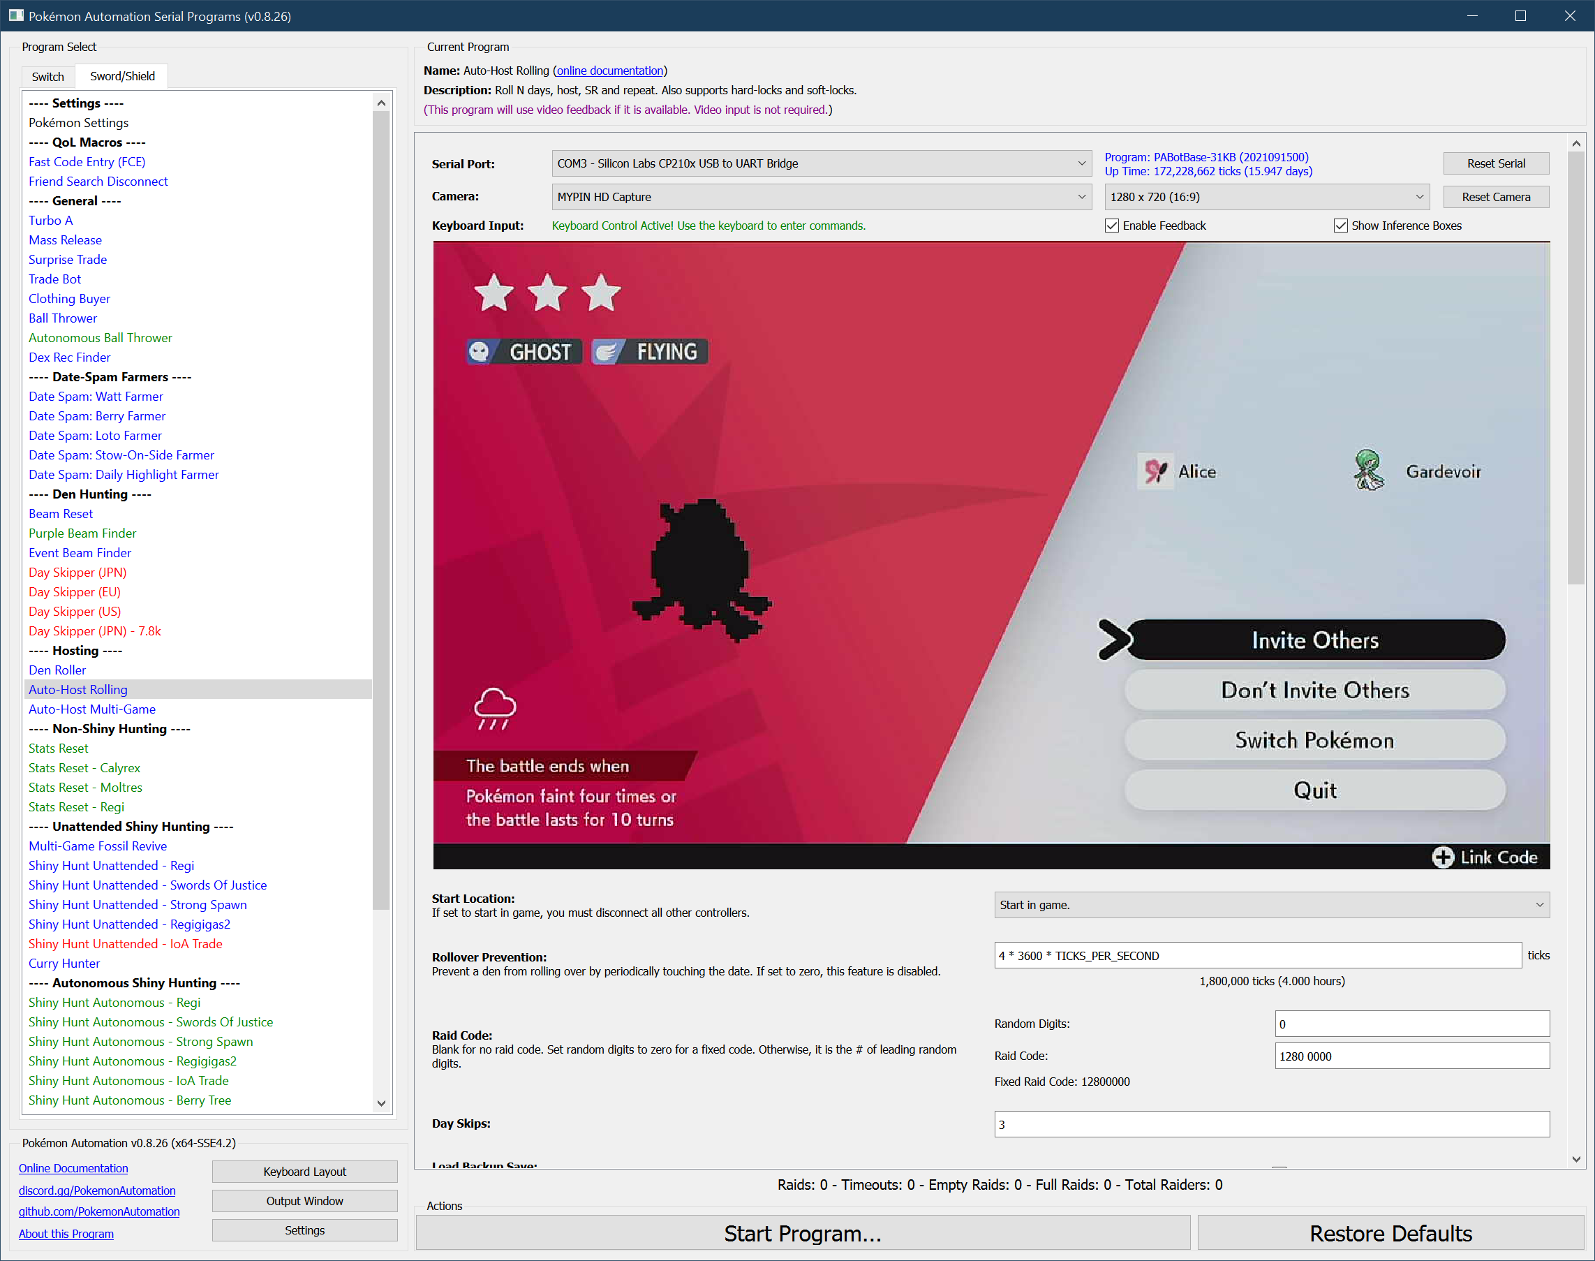Select Den Roller in the program list

coord(57,670)
